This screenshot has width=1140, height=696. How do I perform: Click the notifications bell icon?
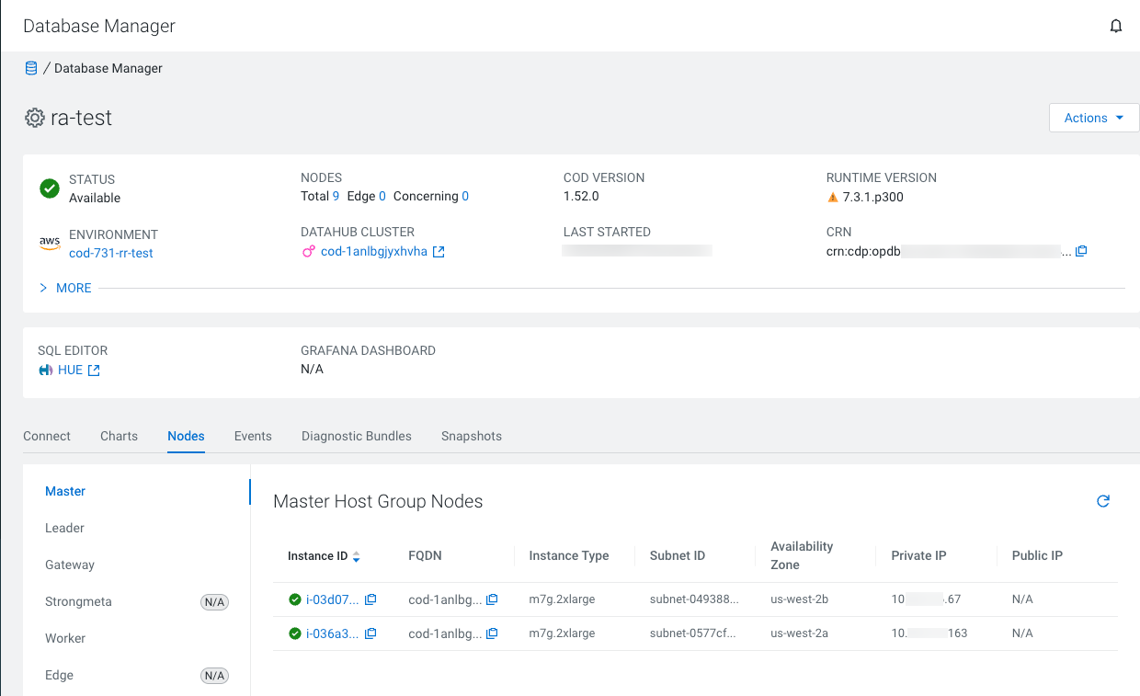pyautogui.click(x=1116, y=27)
